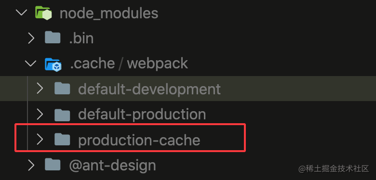Click the default-development folder icon
The image size is (376, 180).
[62, 89]
